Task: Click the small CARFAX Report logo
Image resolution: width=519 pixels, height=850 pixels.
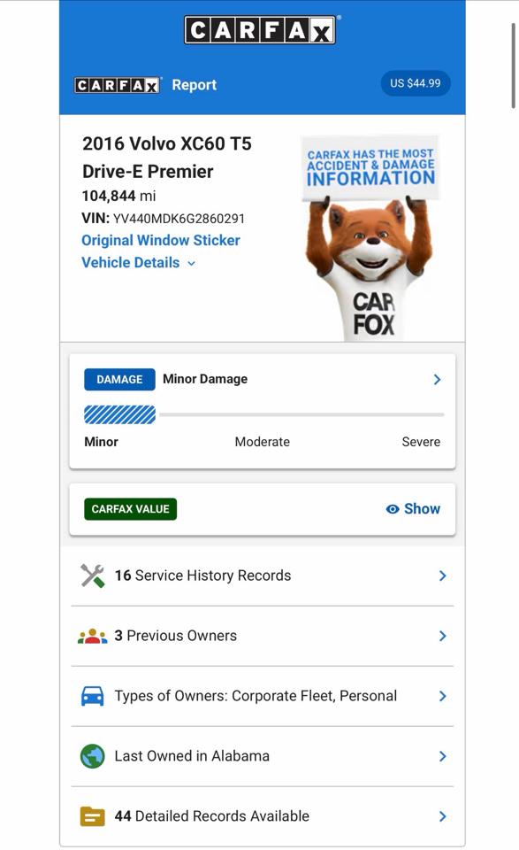Action: 118,85
